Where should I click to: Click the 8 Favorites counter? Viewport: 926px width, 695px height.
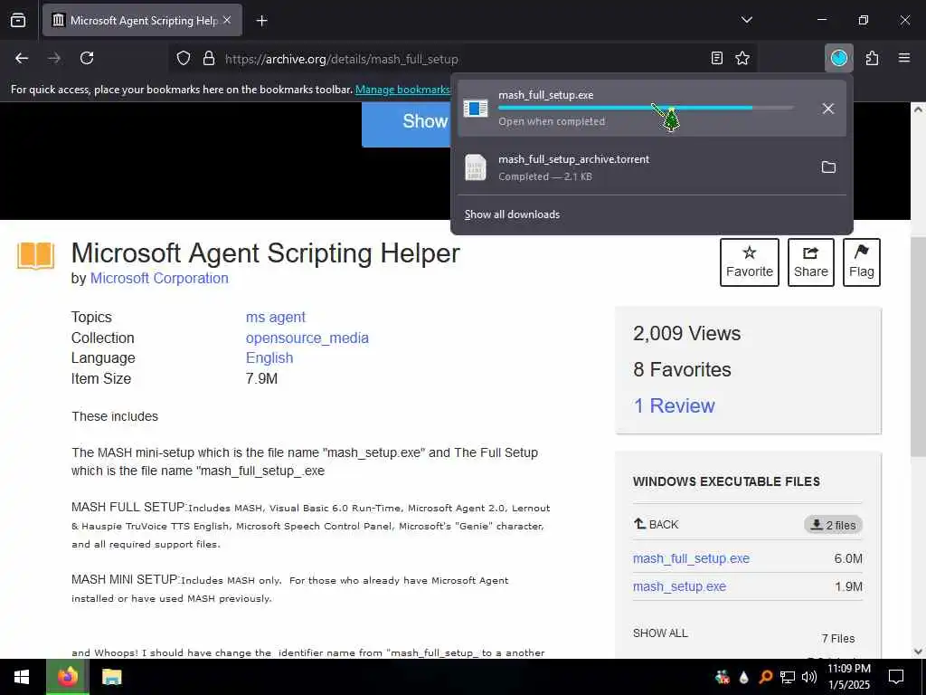pyautogui.click(x=682, y=370)
